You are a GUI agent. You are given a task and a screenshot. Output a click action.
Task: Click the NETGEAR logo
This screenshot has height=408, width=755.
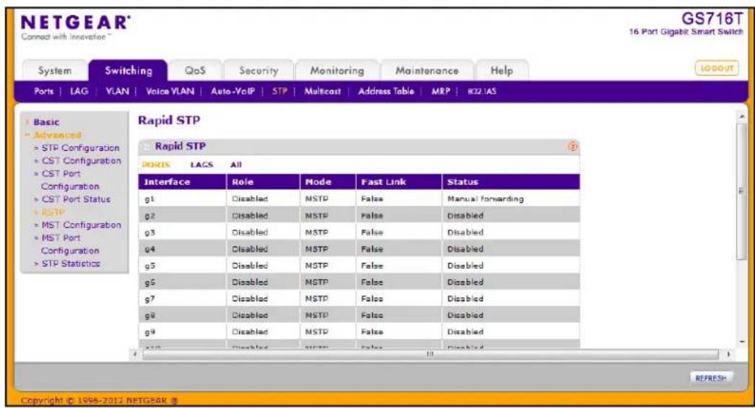tap(75, 22)
